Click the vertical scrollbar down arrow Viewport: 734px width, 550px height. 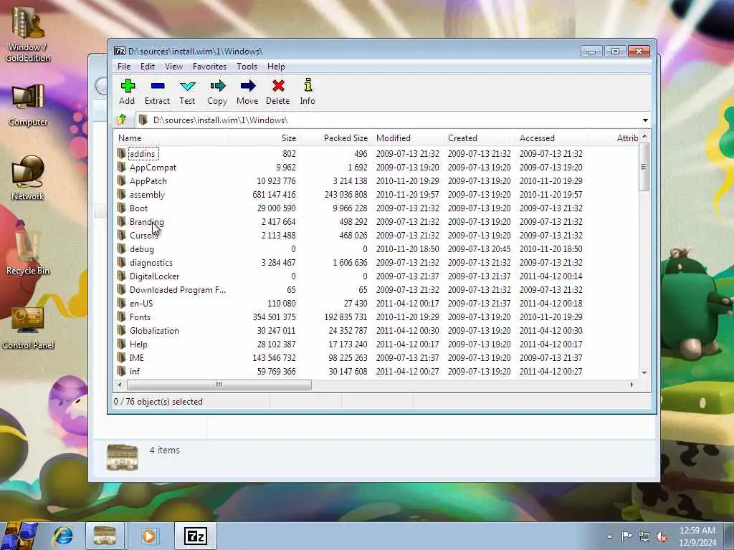pyautogui.click(x=644, y=372)
